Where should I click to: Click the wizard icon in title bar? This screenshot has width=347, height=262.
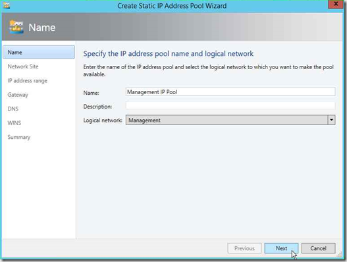(x=7, y=5)
